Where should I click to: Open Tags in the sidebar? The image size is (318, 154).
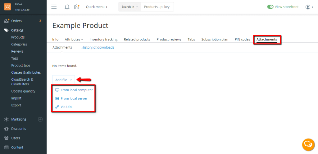click(15, 58)
